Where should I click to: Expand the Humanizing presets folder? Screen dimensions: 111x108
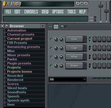[x=25, y=47]
